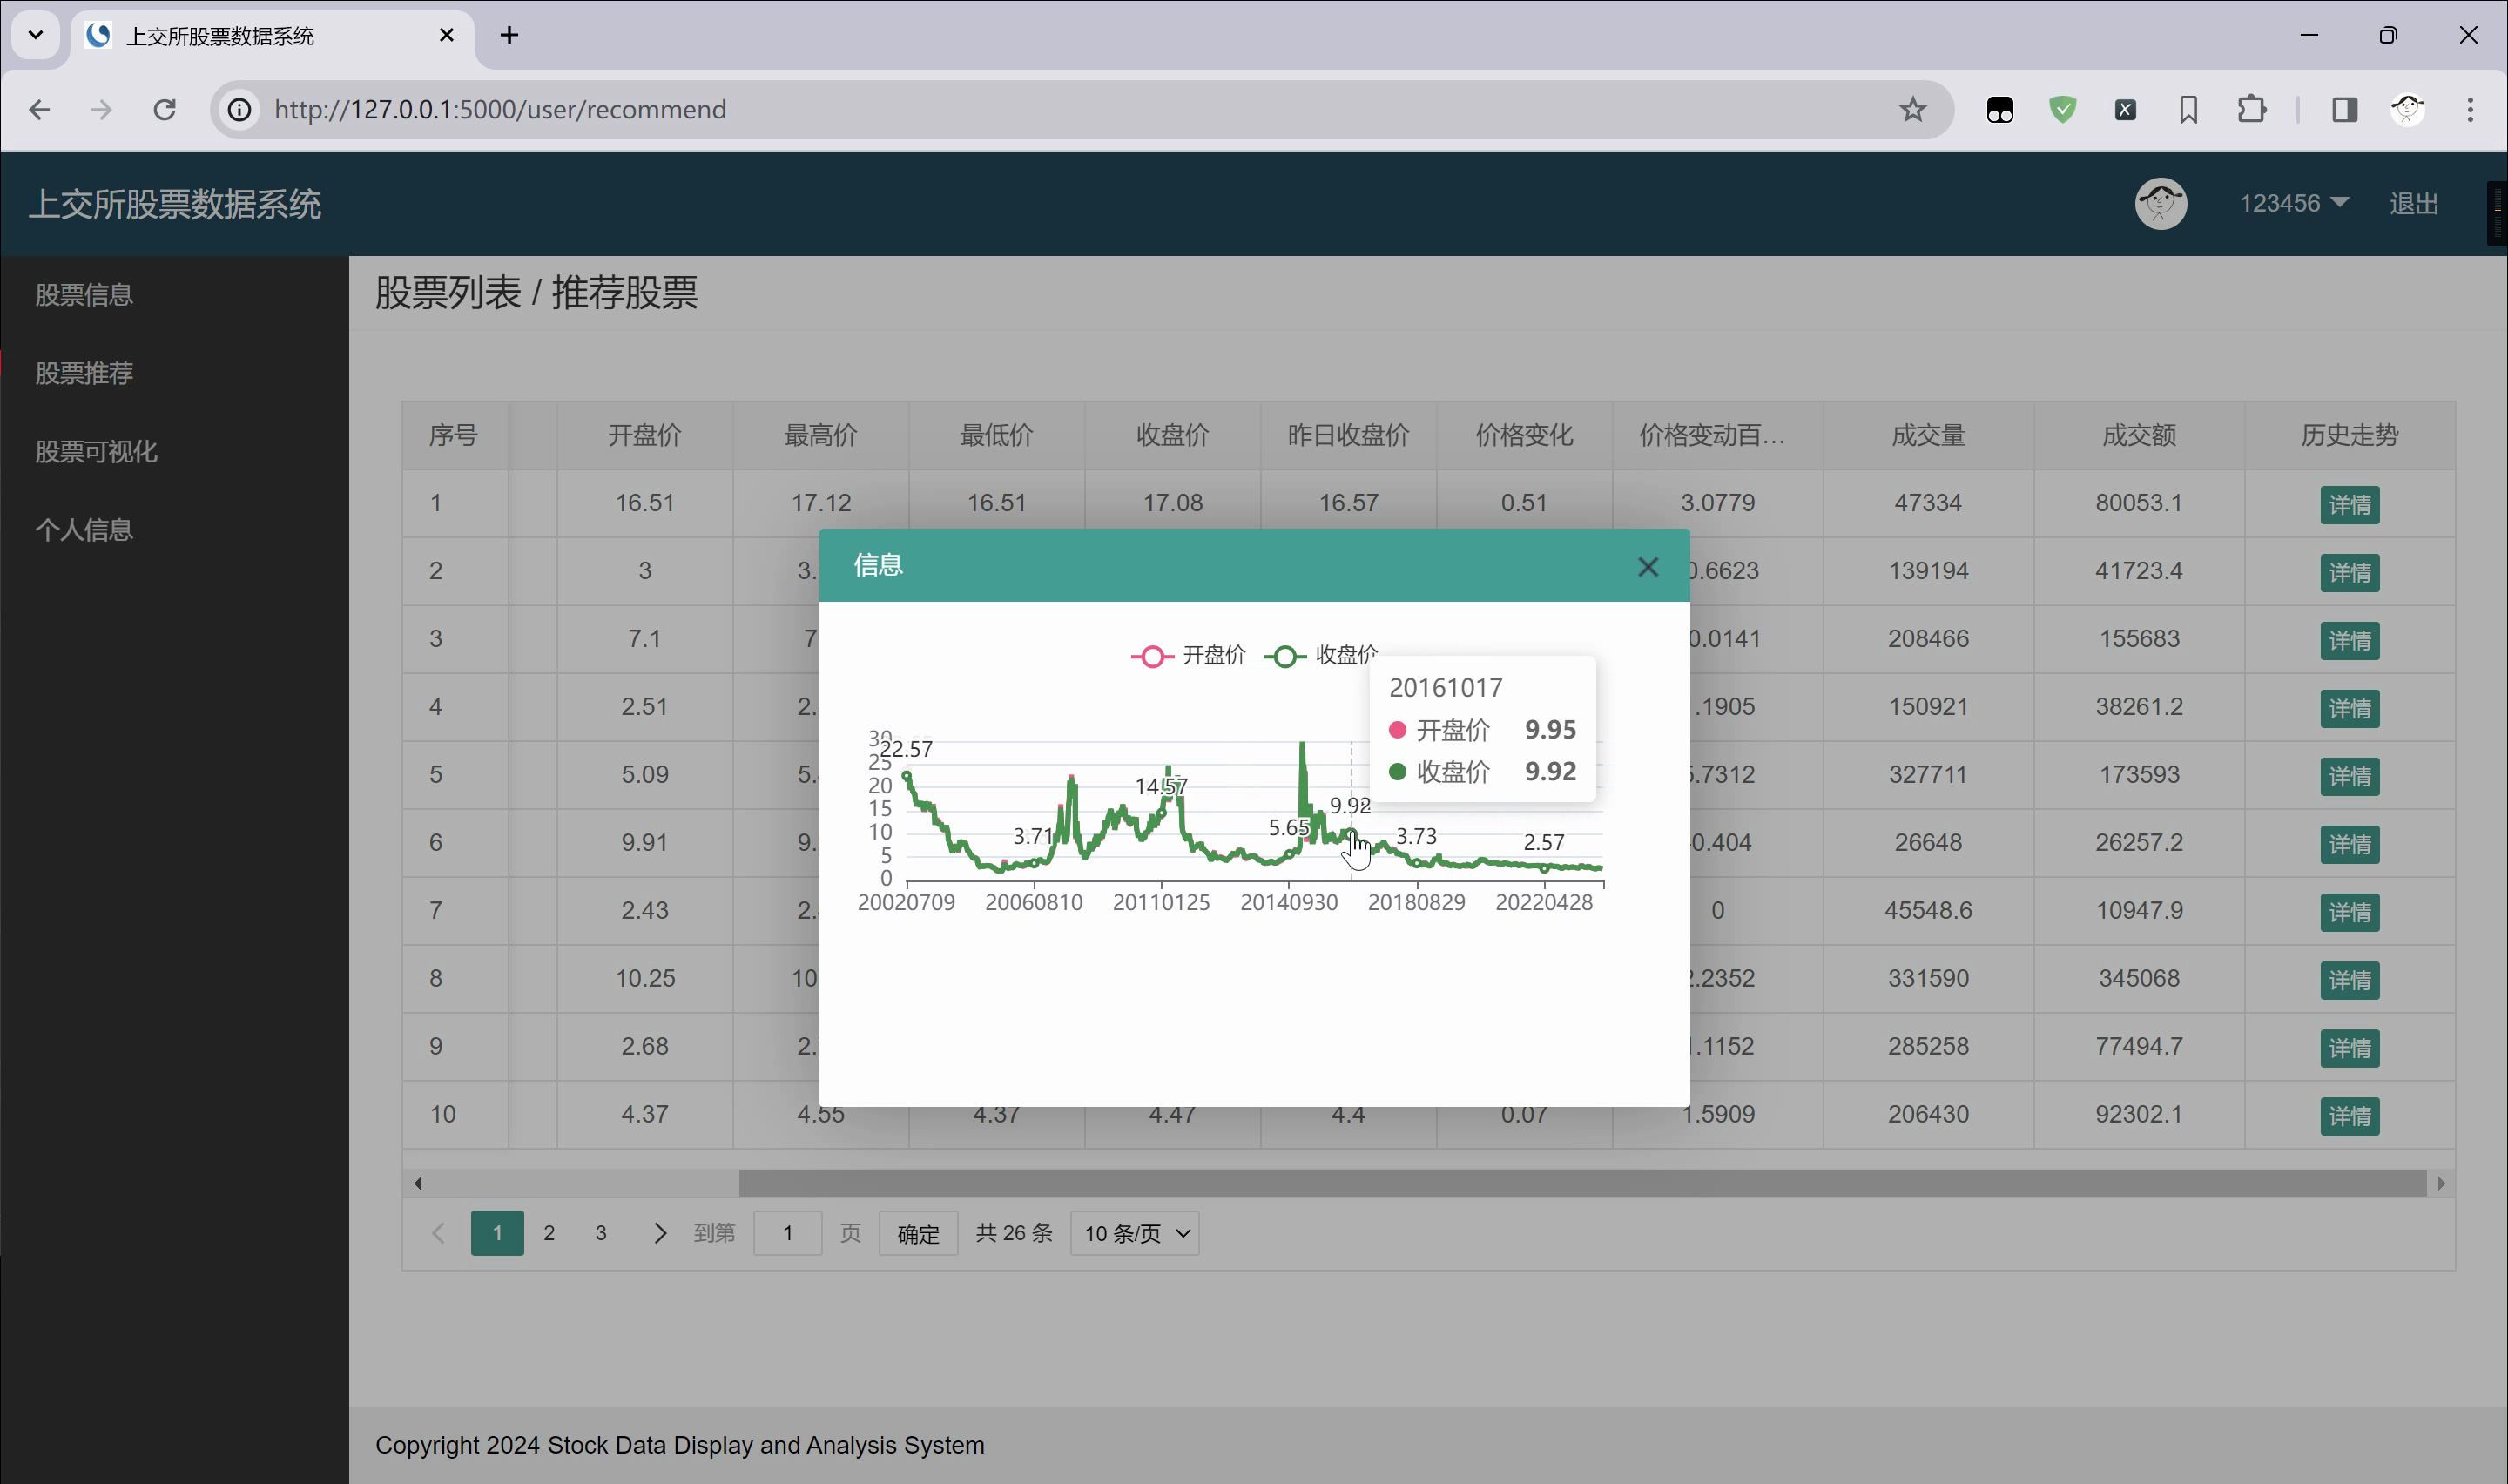Close the 信息 chart dialog
Image resolution: width=2508 pixels, height=1484 pixels.
1648,567
